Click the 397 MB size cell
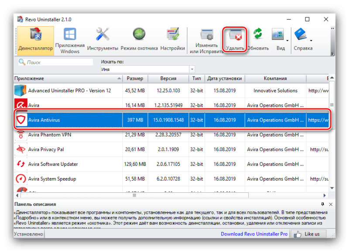 pyautogui.click(x=135, y=120)
